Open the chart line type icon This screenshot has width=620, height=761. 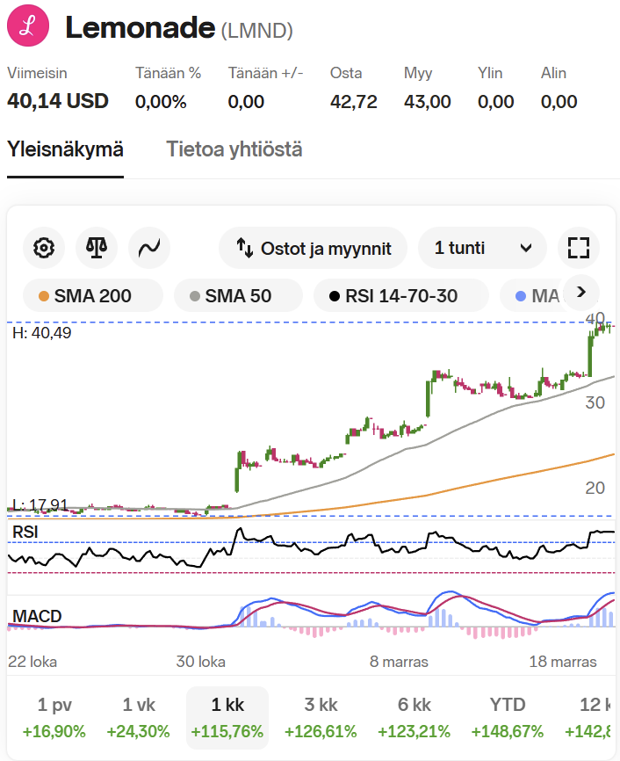148,249
